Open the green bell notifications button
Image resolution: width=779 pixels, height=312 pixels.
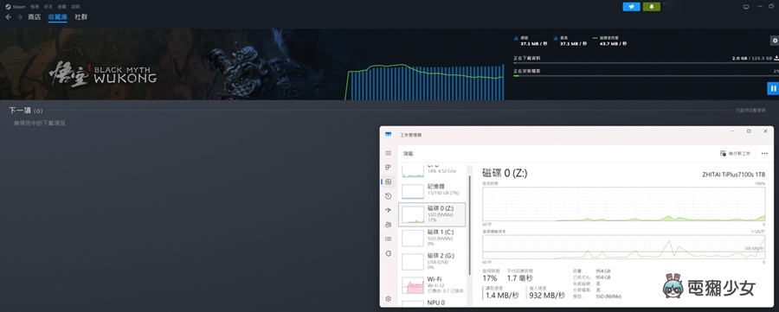[652, 6]
